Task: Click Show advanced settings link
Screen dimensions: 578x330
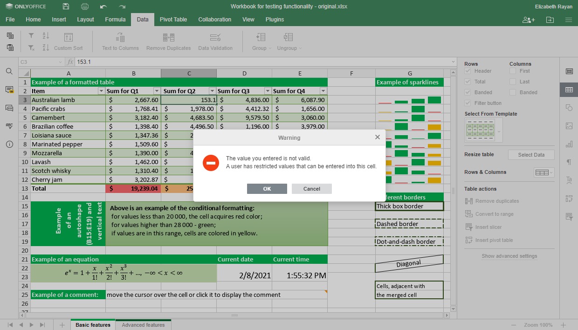Action: [509, 256]
